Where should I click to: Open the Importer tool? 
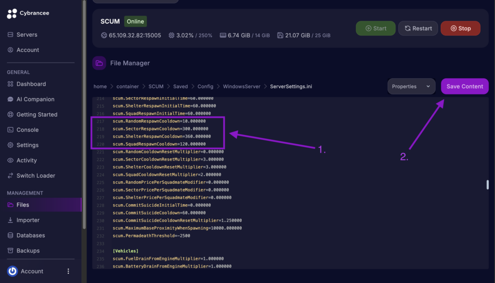27,220
